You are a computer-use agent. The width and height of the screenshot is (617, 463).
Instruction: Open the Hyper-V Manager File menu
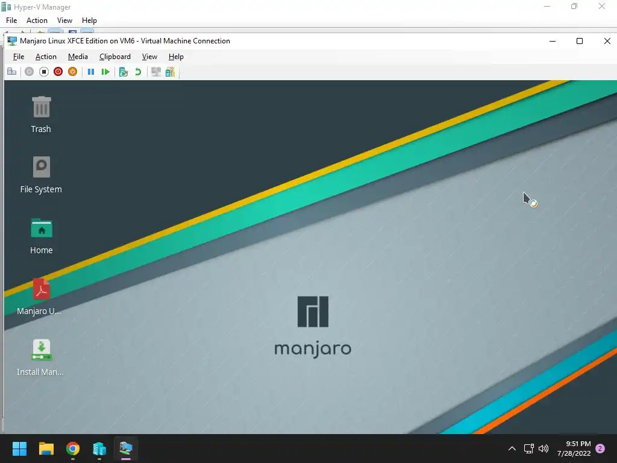pos(11,20)
